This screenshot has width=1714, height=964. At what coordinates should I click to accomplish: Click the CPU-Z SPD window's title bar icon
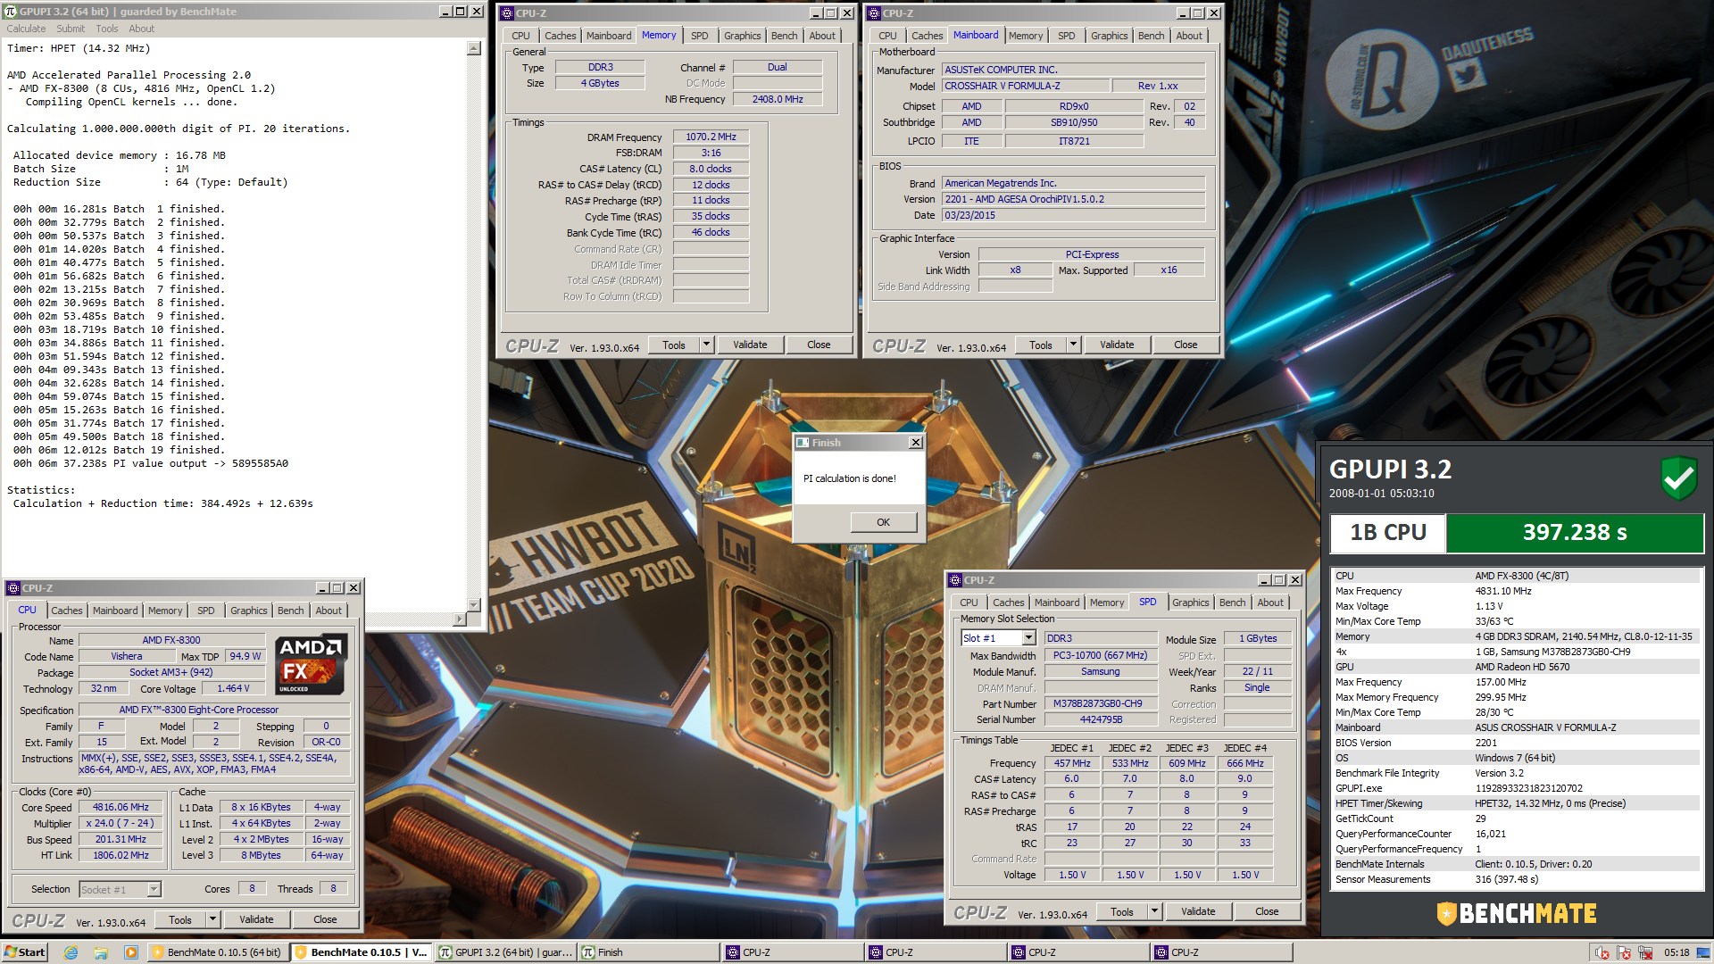955,580
